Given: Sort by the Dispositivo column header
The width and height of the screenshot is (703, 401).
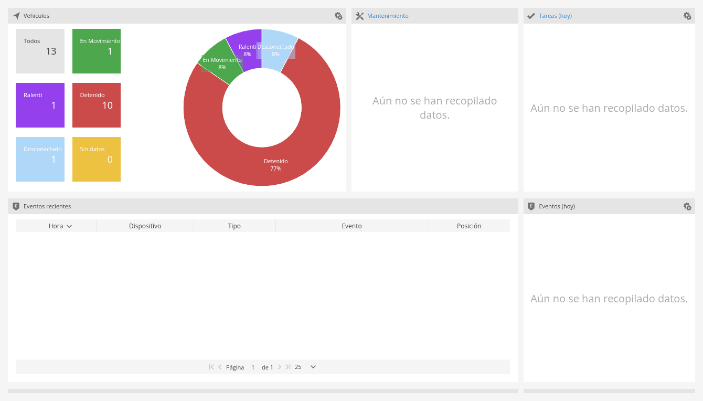Looking at the screenshot, I should point(145,226).
